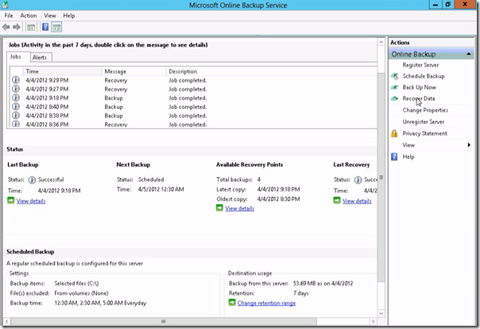Switch to the Jobs tab
Viewport: 480px width, 329px height.
click(16, 56)
